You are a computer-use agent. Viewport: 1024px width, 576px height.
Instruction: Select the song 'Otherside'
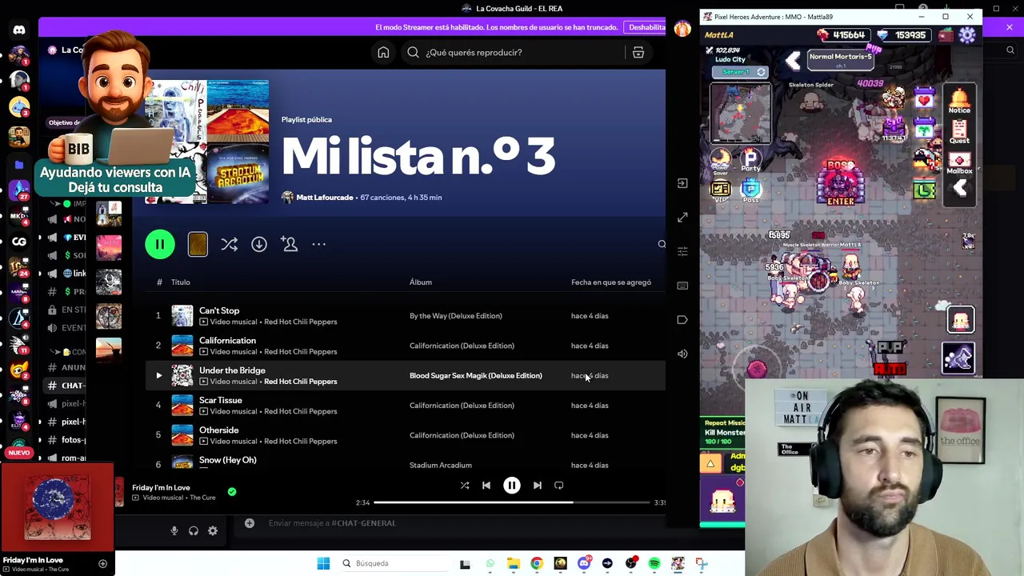click(x=218, y=430)
